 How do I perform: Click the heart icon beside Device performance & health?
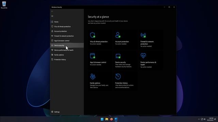click(52, 50)
